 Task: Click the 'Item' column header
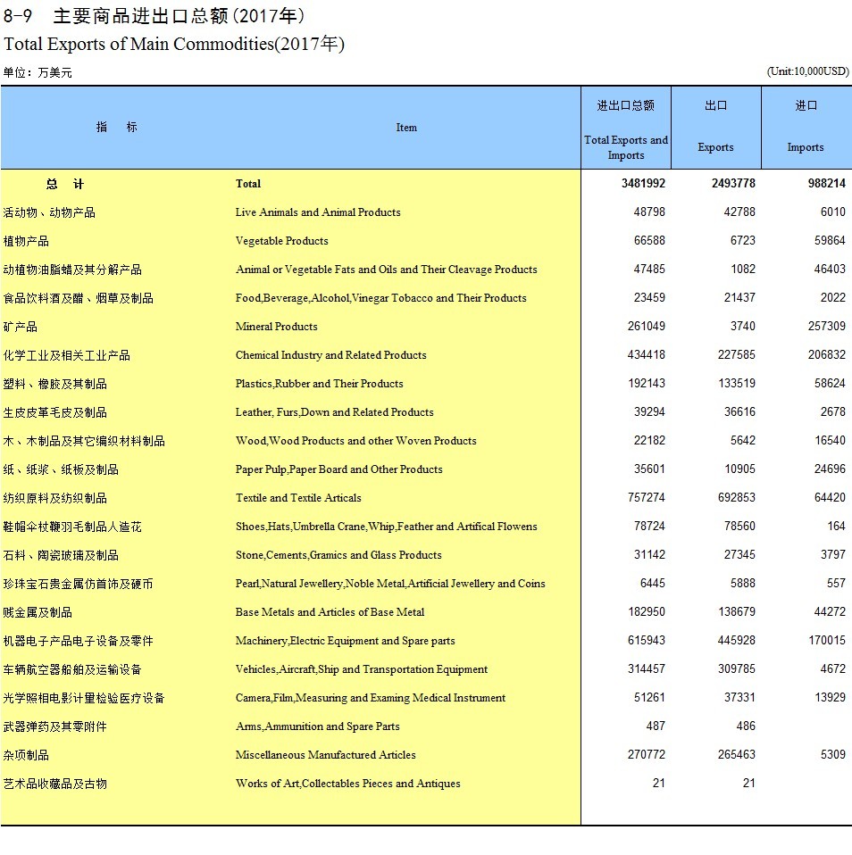pos(406,128)
